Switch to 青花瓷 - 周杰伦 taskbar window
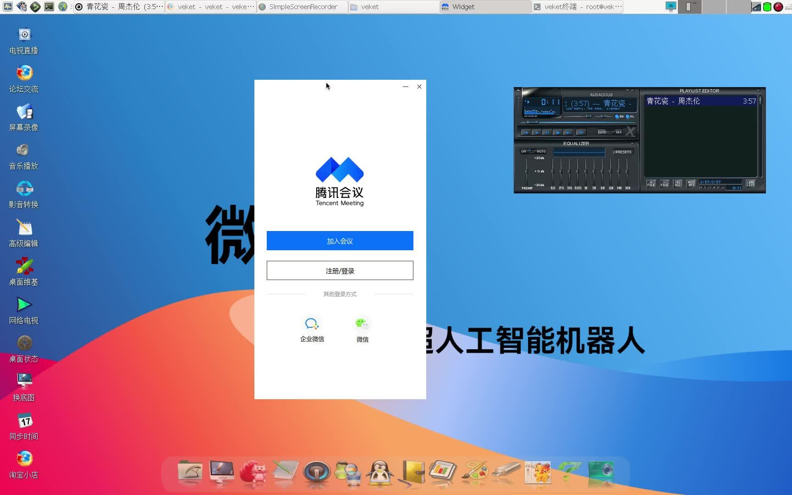The image size is (792, 495). 119,6
